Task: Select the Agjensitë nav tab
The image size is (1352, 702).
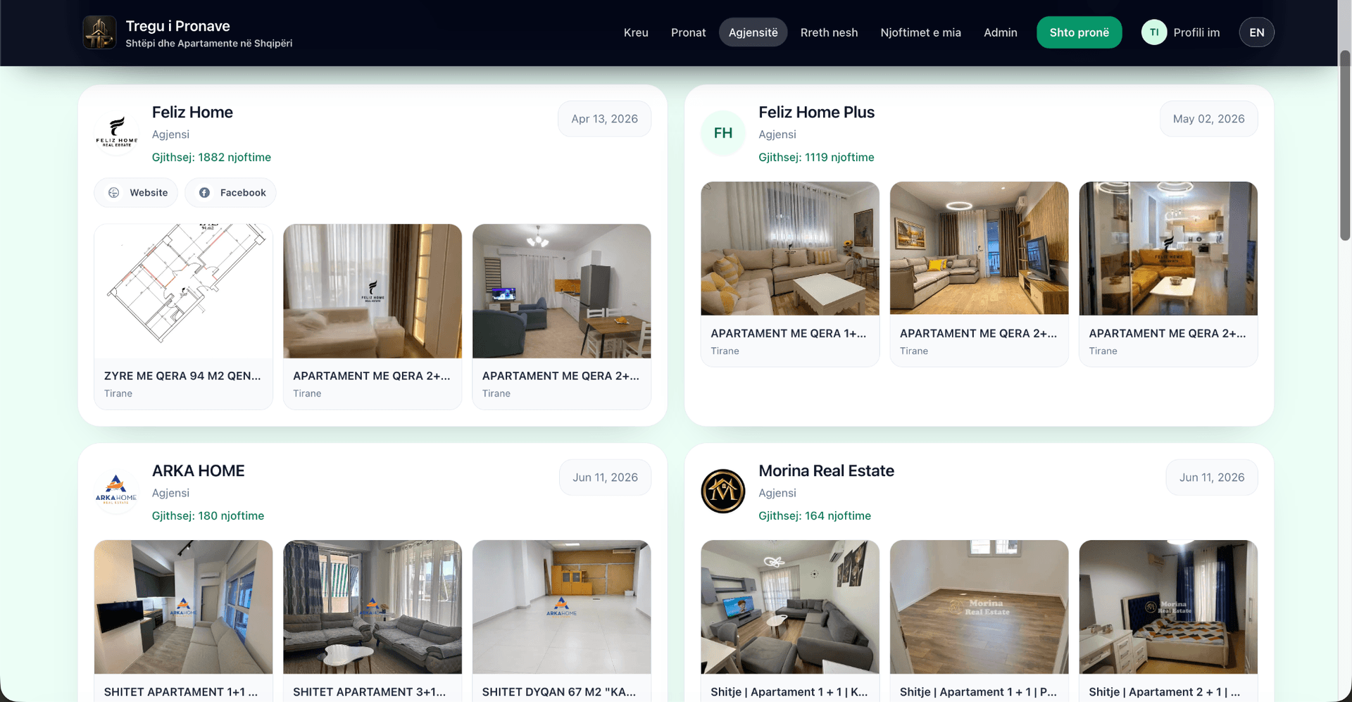Action: 753,32
